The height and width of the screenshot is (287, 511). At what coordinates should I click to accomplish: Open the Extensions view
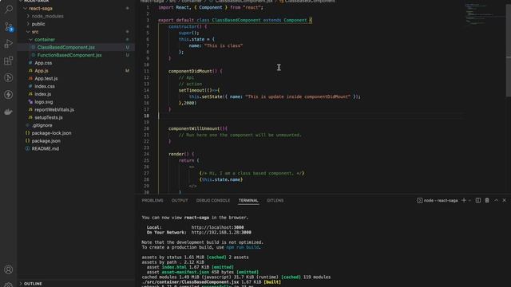[x=9, y=61]
